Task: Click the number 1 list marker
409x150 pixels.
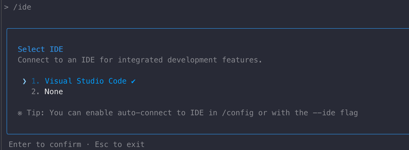Action: [x=36, y=81]
